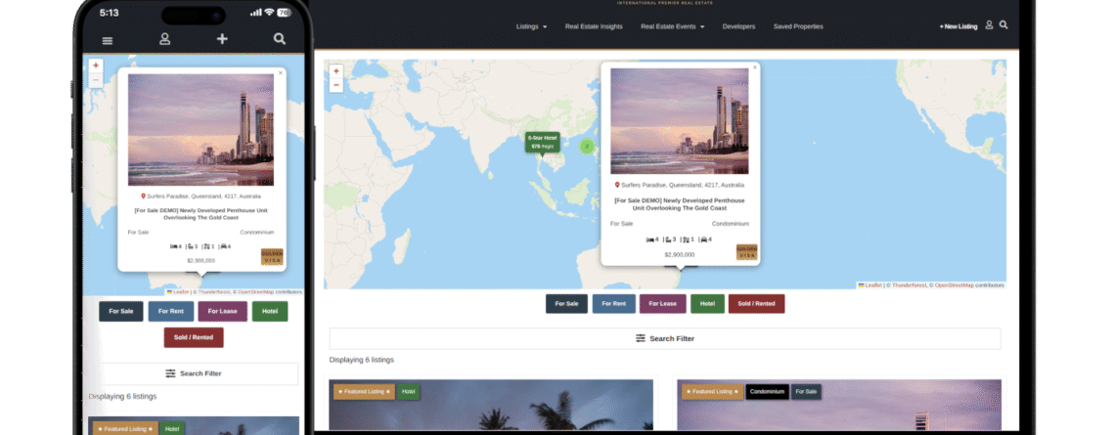The height and width of the screenshot is (435, 1115).
Task: Click Featured Listing badge on condominium card
Action: [712, 392]
